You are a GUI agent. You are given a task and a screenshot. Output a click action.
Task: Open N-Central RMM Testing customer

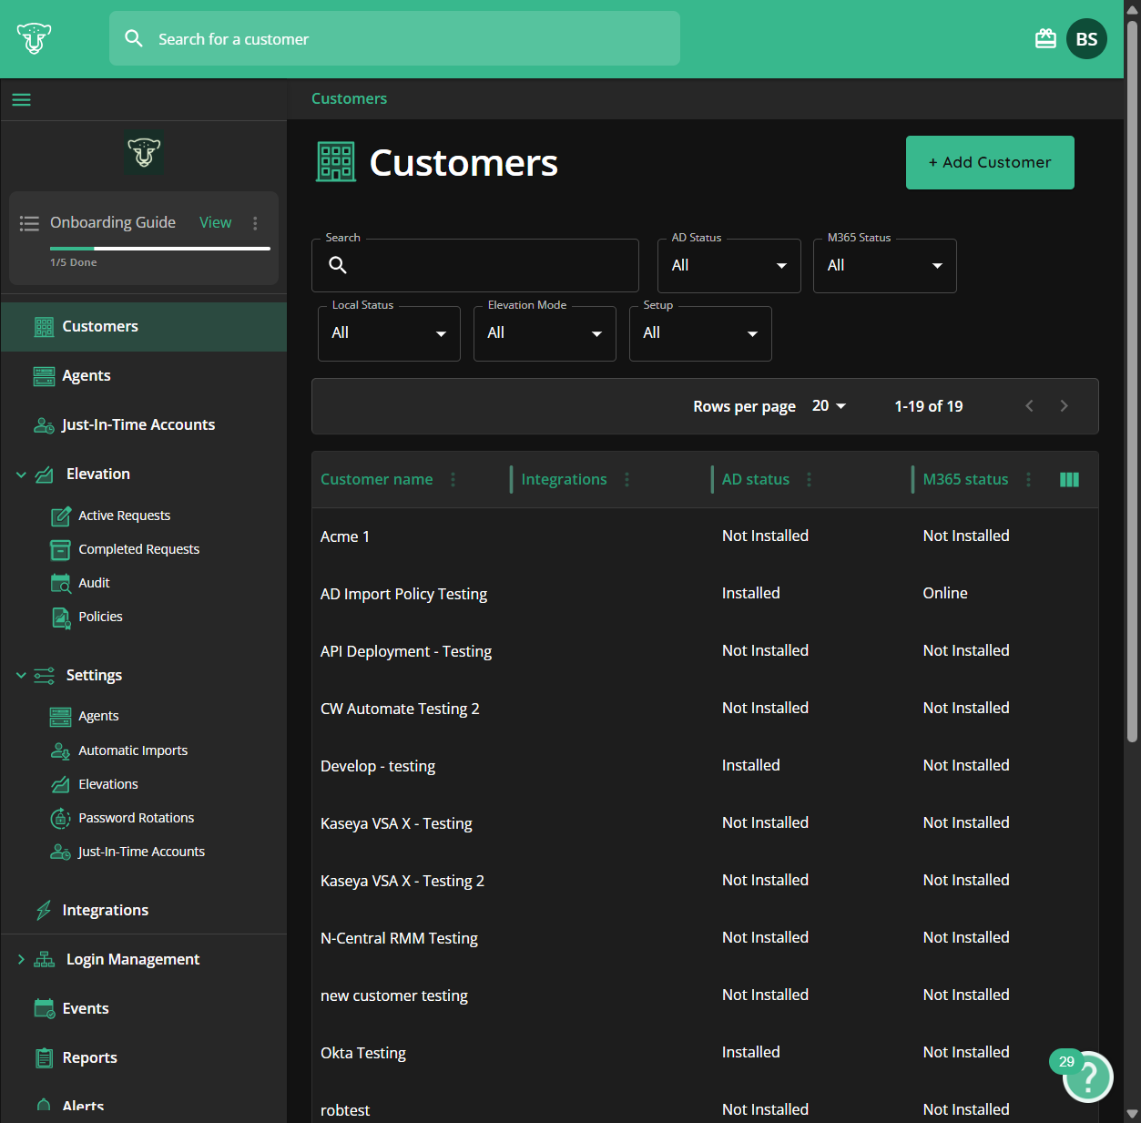point(705,938)
